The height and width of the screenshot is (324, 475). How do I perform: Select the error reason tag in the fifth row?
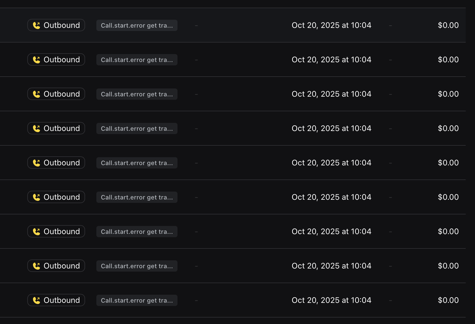(137, 163)
